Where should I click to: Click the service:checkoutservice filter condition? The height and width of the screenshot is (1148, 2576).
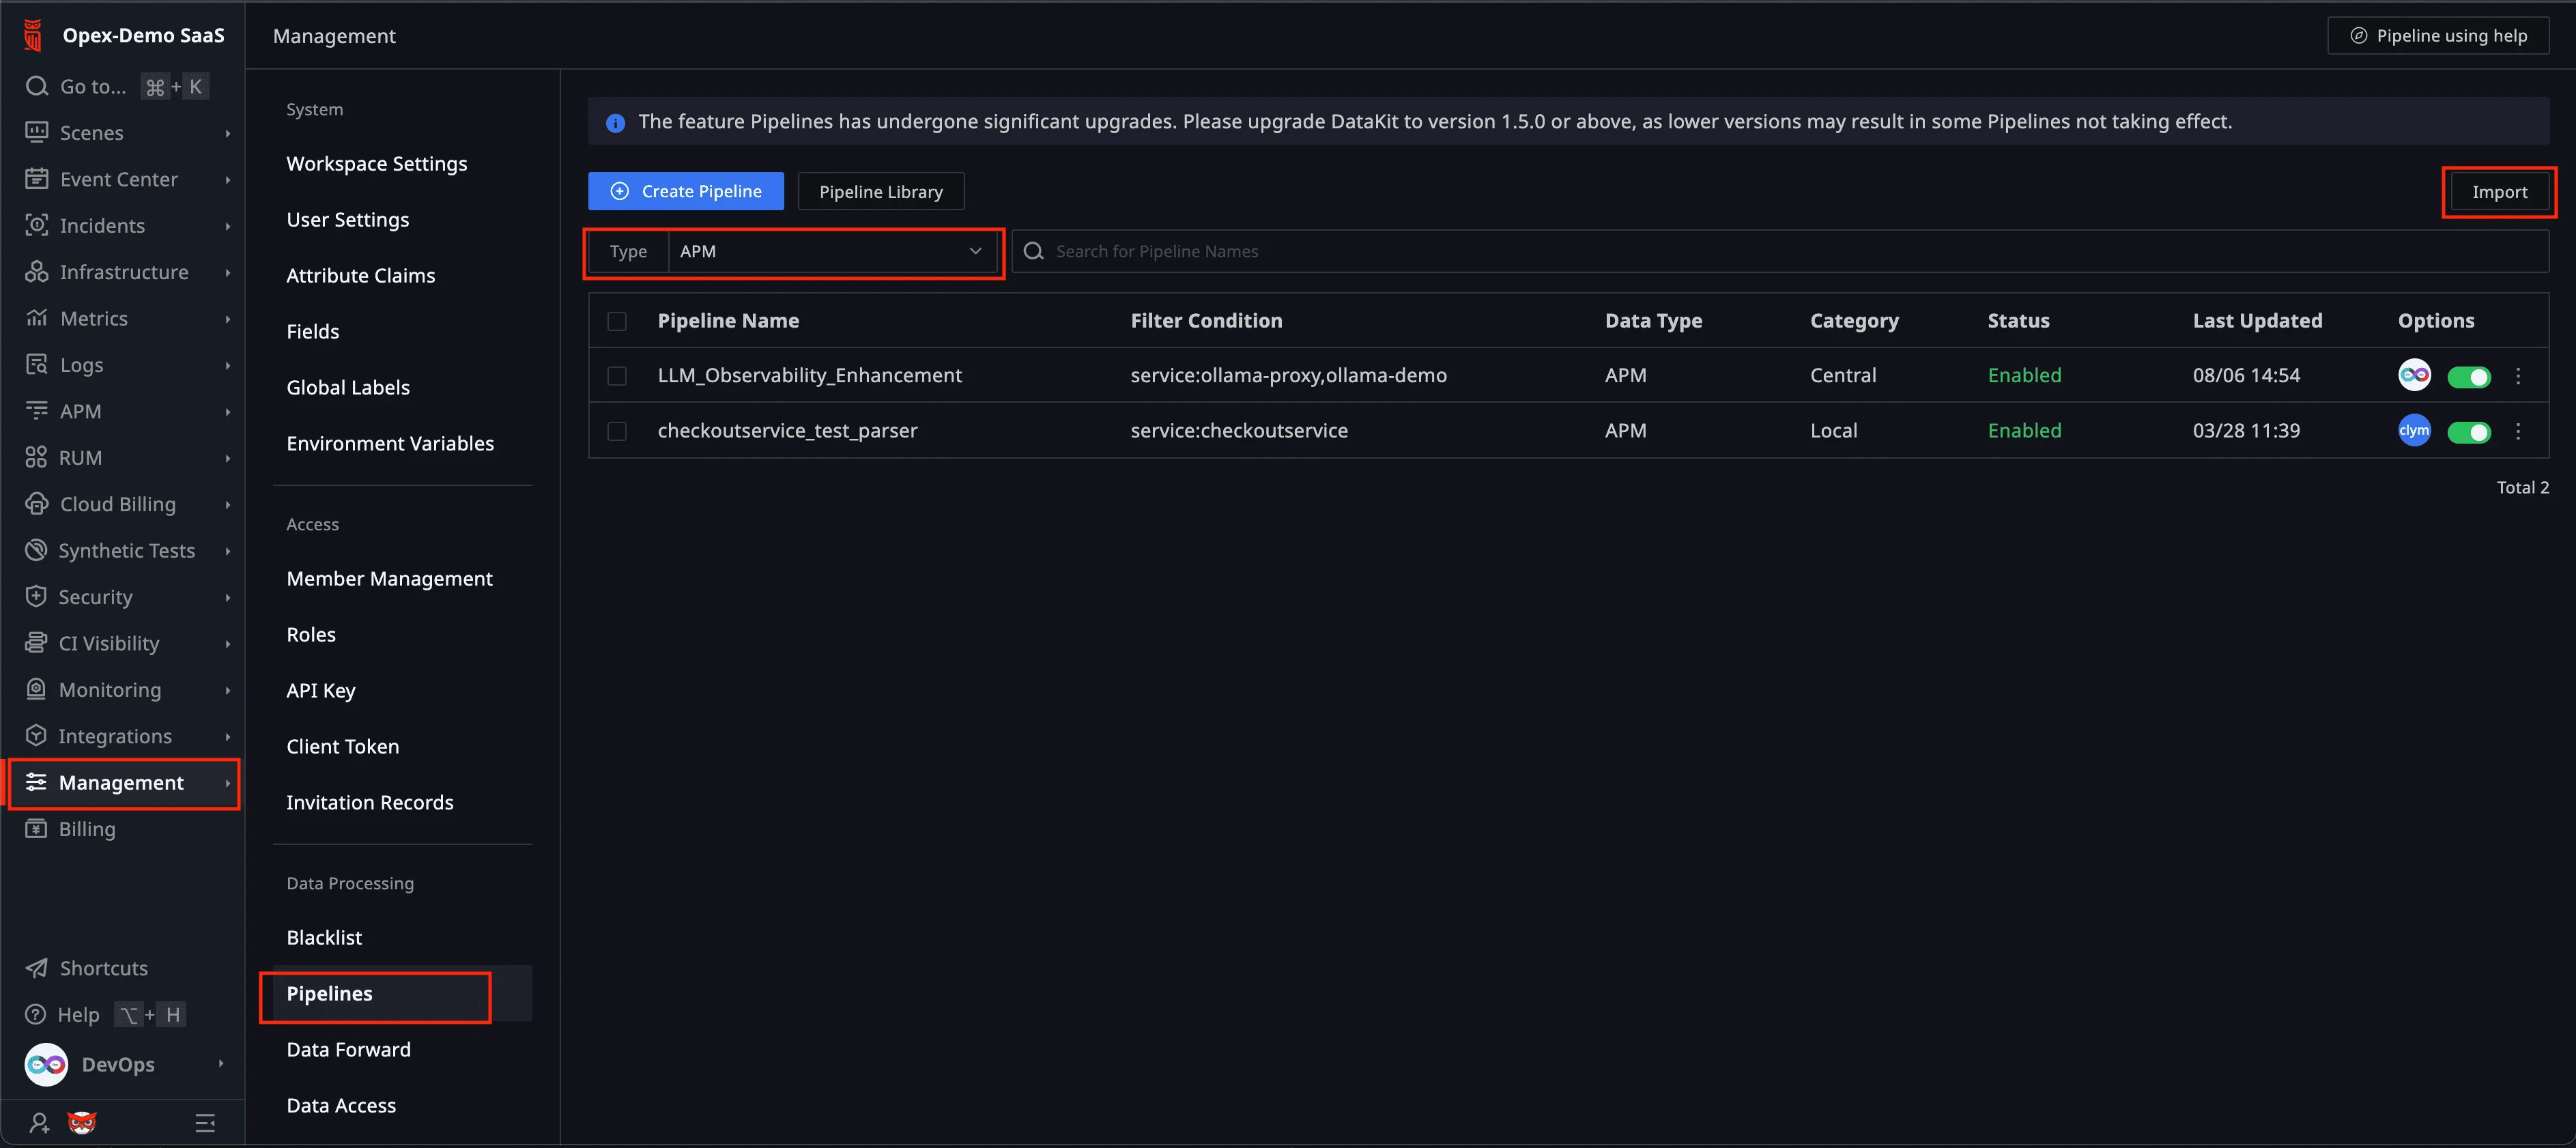[1239, 430]
